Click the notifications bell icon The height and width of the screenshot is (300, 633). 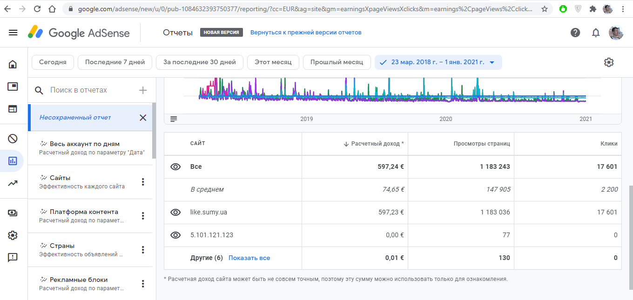(596, 33)
